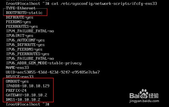The height and width of the screenshot is (107, 169).
Task: Click the bottom root@localhost shell prompt
Action: (x=28, y=104)
